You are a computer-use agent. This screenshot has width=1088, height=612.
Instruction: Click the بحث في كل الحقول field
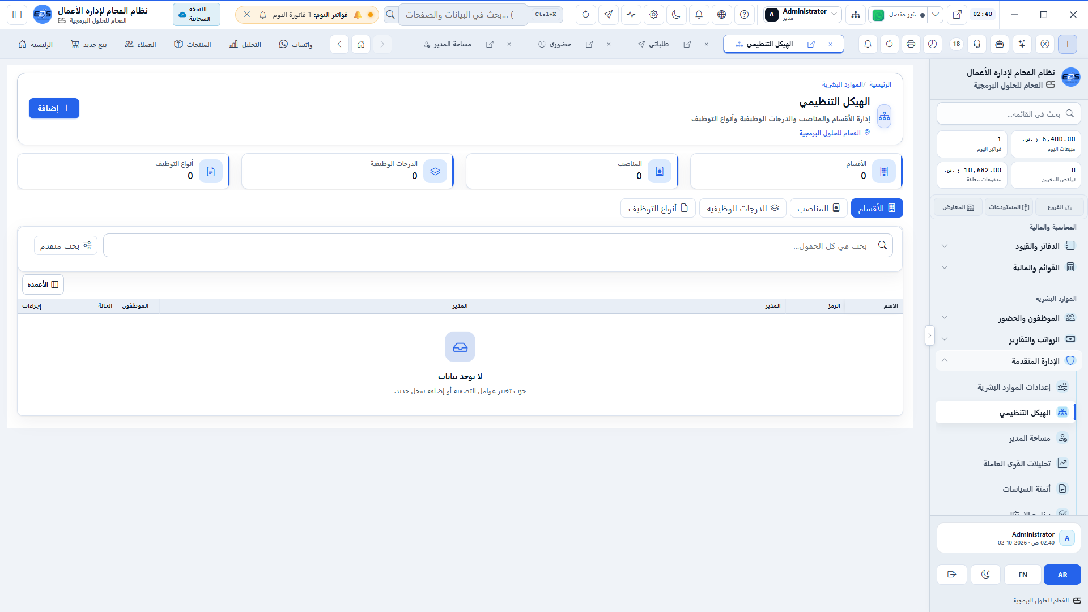tap(498, 246)
